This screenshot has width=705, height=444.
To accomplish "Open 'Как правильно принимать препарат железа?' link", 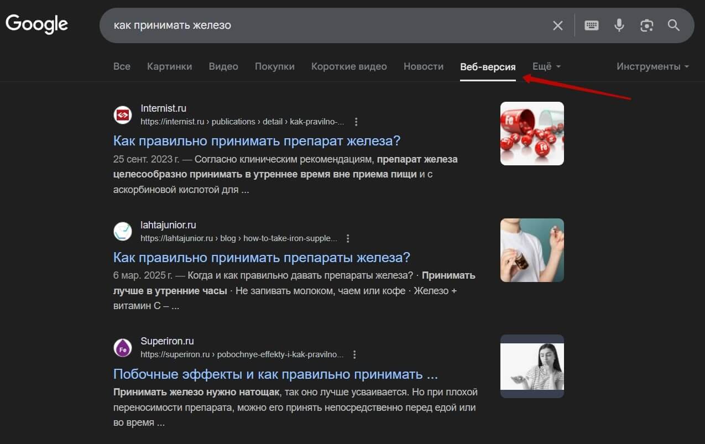I will pos(257,140).
